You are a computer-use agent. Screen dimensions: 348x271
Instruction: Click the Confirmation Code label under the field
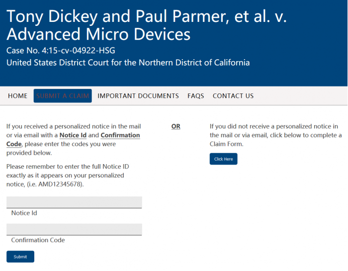point(38,240)
